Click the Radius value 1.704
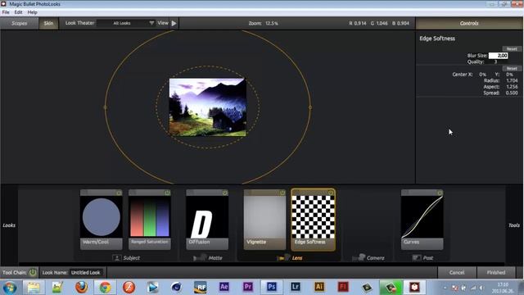Viewport: 524px width, 295px height. point(512,80)
